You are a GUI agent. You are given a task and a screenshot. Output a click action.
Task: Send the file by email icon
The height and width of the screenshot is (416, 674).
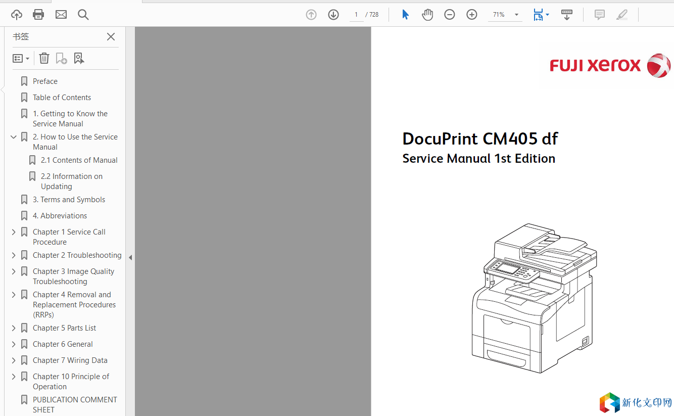[61, 15]
